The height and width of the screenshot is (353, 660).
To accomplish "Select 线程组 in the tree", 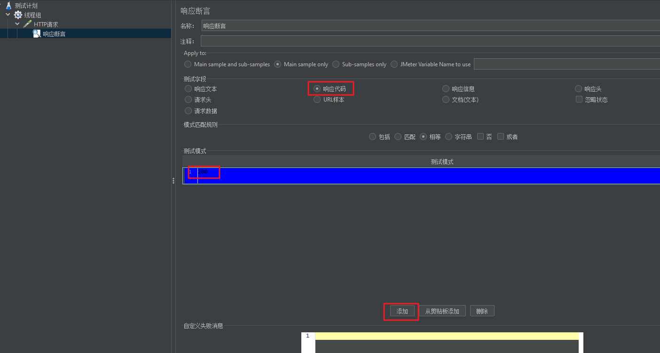I will tap(33, 15).
